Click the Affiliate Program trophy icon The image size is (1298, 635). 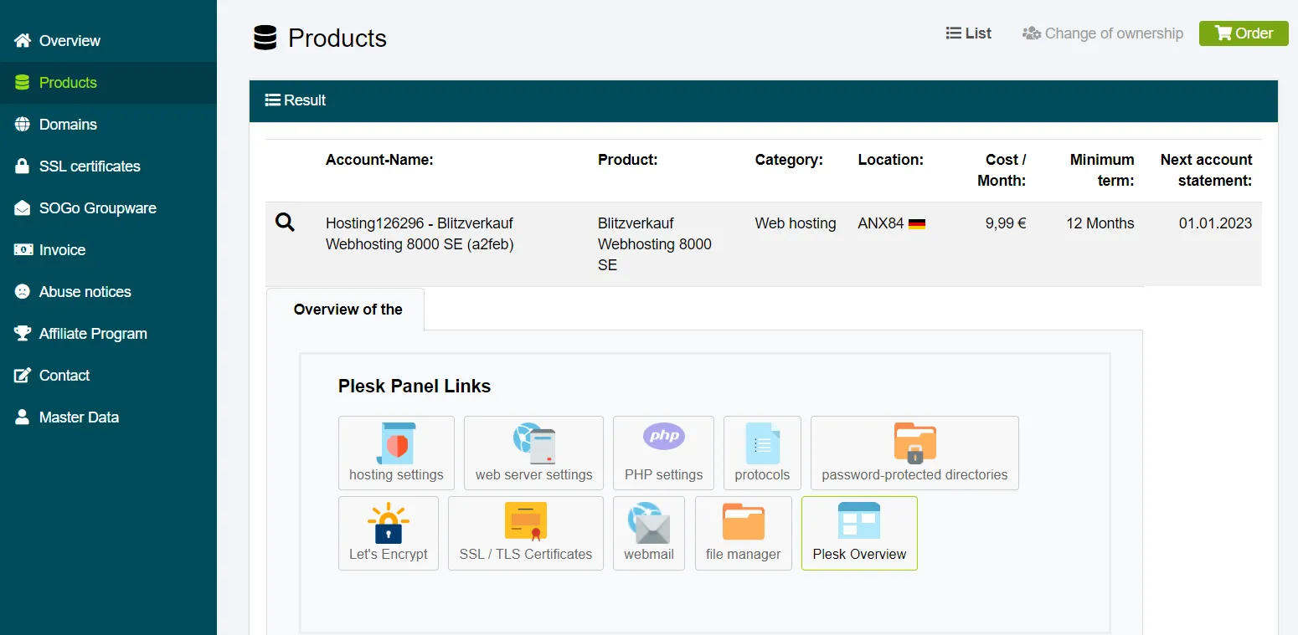pos(23,333)
